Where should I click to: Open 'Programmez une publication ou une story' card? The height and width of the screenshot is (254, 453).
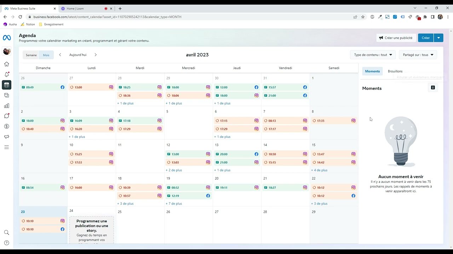[92, 230]
